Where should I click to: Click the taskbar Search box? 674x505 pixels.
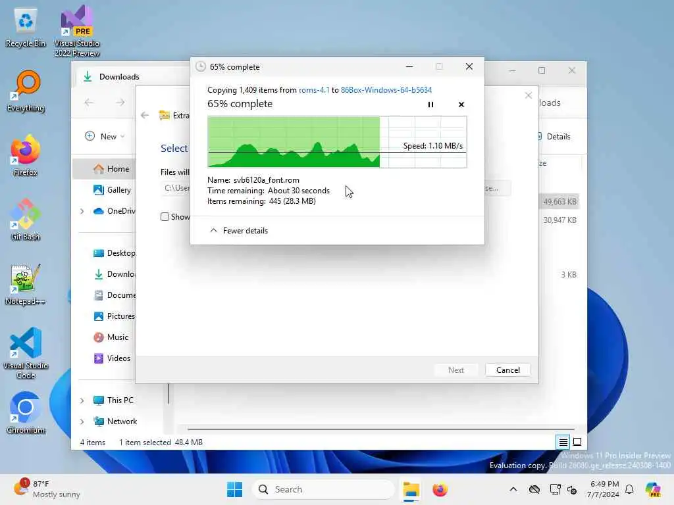click(x=323, y=489)
